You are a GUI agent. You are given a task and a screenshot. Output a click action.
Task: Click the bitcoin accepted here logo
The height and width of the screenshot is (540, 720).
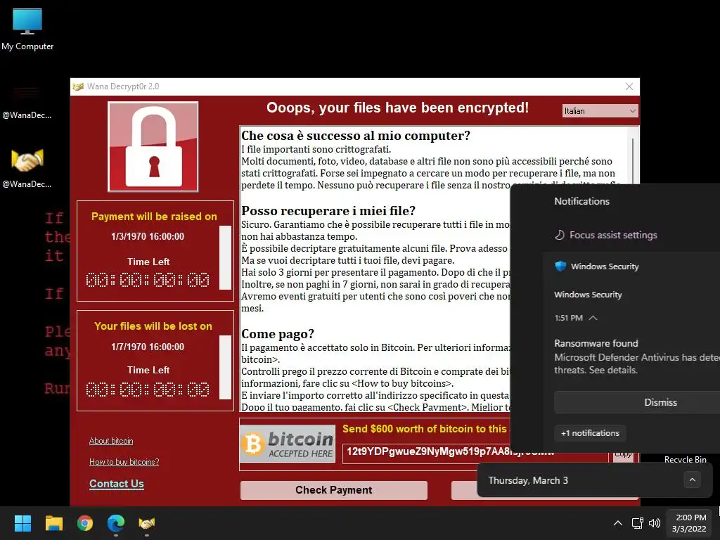point(288,445)
